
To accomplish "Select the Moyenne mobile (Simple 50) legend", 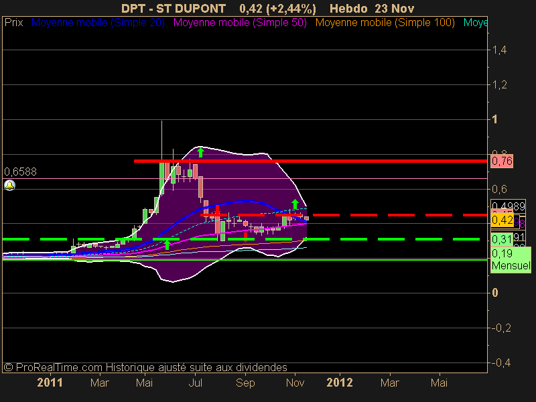I will [x=240, y=23].
